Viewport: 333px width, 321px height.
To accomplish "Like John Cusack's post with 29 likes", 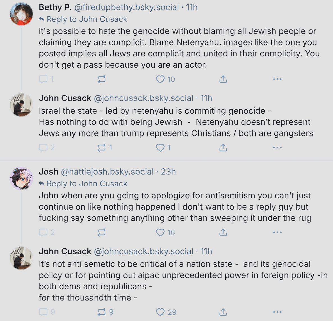I will click(x=166, y=312).
